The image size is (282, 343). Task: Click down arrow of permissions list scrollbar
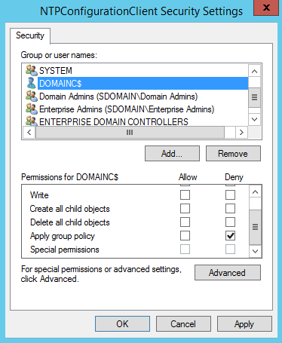point(255,251)
